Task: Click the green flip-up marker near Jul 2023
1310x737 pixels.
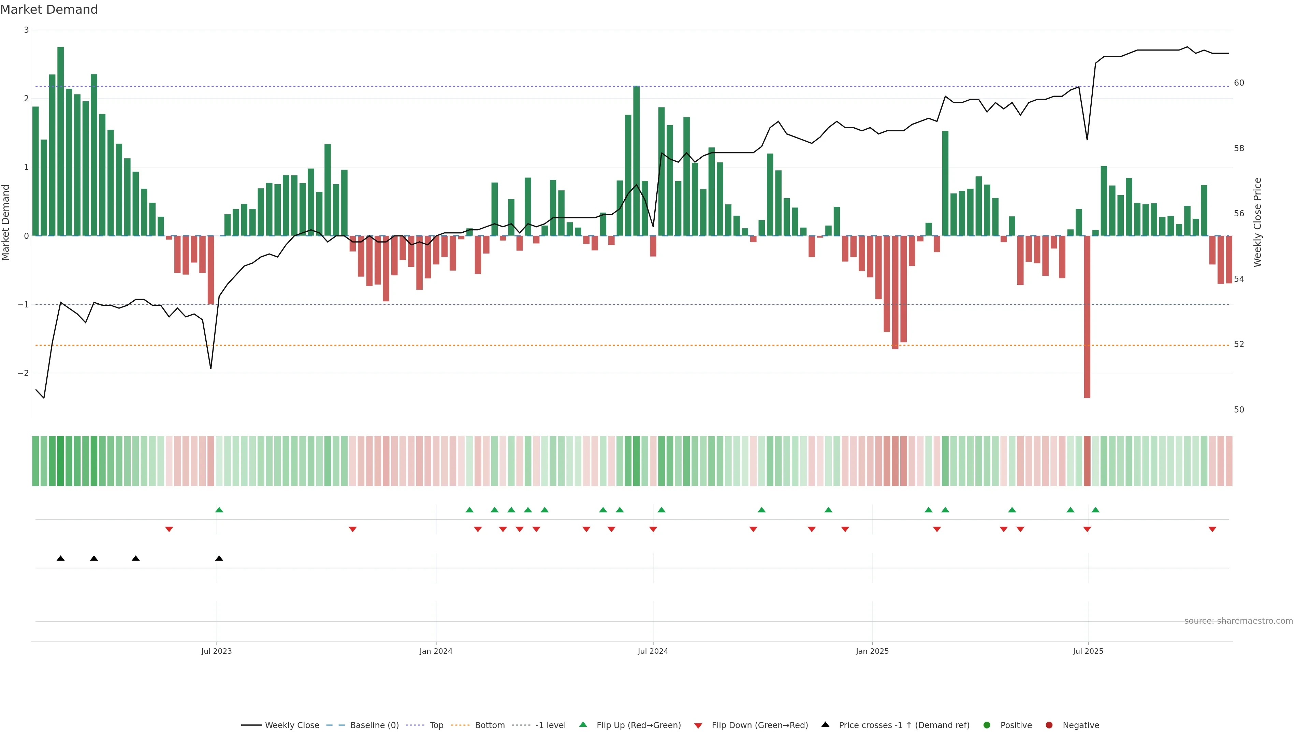Action: click(x=219, y=510)
